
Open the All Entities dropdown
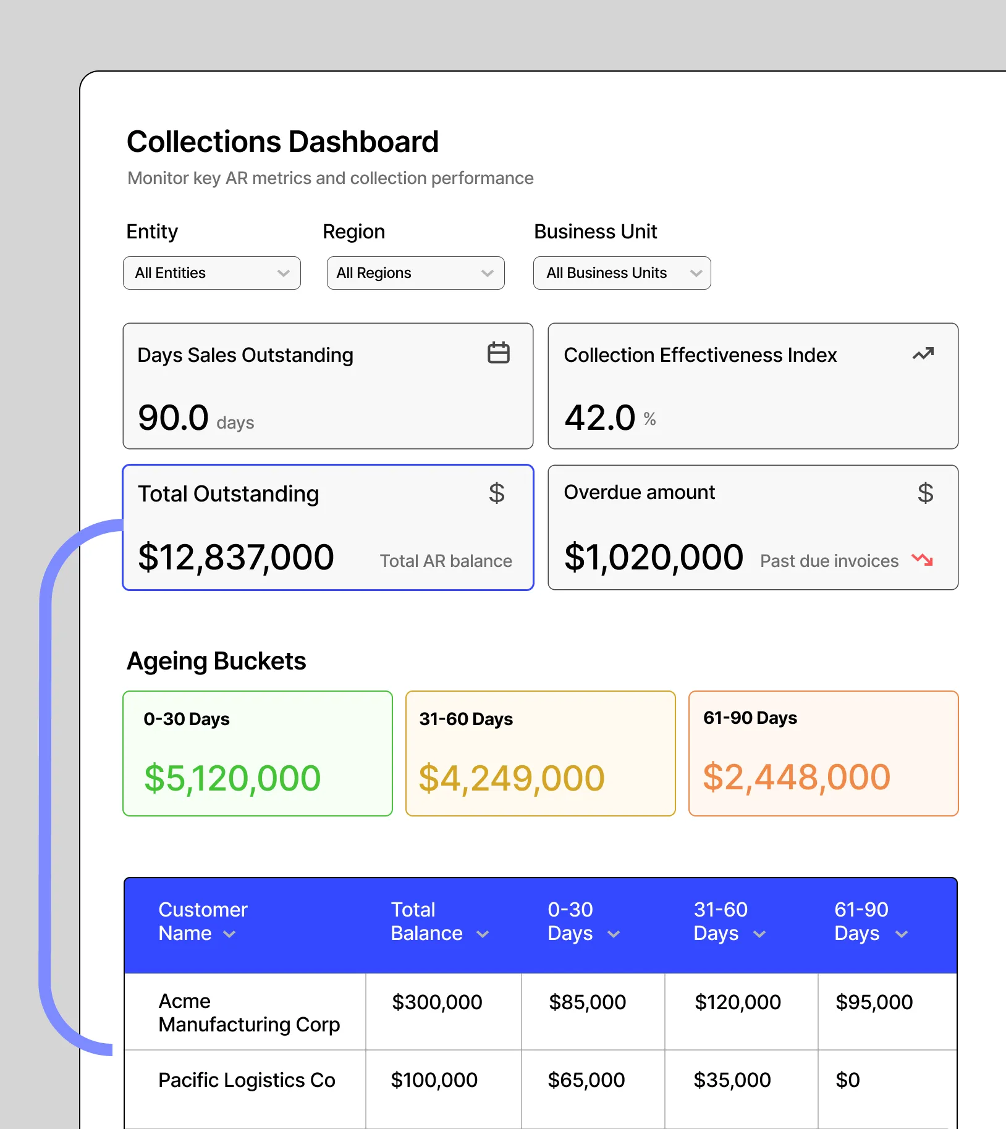pyautogui.click(x=212, y=273)
